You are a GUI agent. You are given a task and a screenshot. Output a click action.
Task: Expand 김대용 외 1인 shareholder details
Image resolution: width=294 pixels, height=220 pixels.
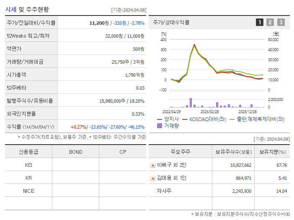[x=152, y=179]
